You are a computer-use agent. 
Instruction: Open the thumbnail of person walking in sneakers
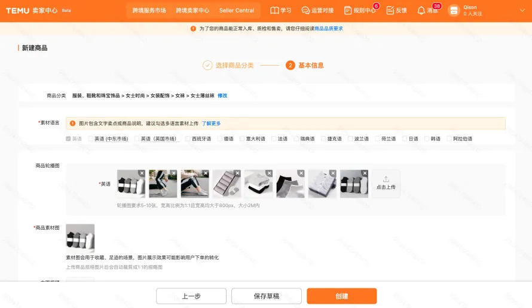[x=163, y=184]
